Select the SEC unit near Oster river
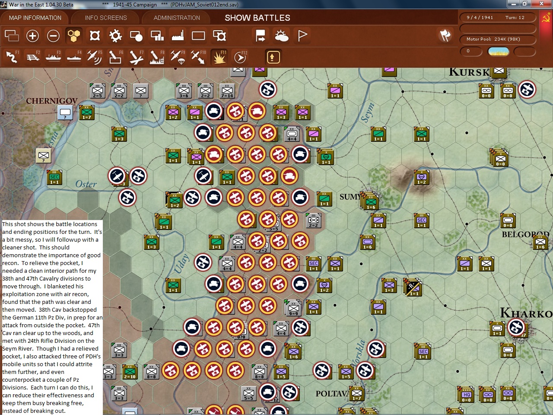The image size is (553, 415). pyautogui.click(x=54, y=177)
